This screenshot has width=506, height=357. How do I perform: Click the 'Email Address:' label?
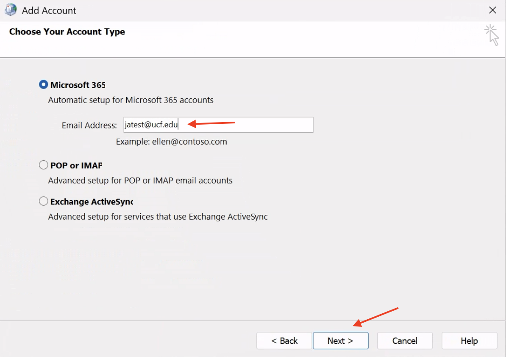coord(89,125)
